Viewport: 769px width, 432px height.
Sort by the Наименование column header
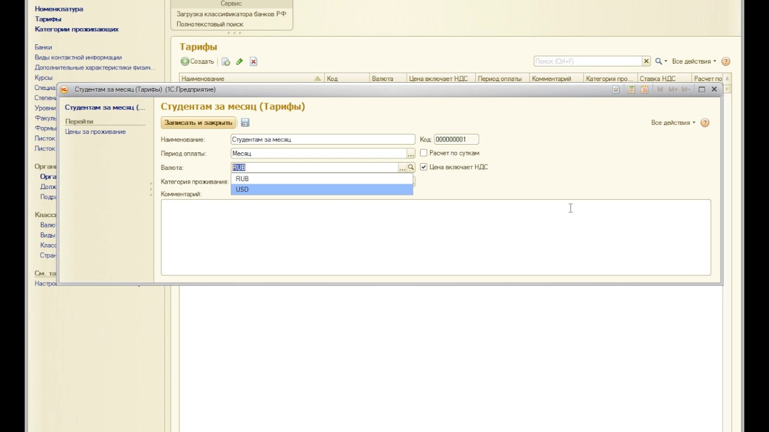pos(252,79)
